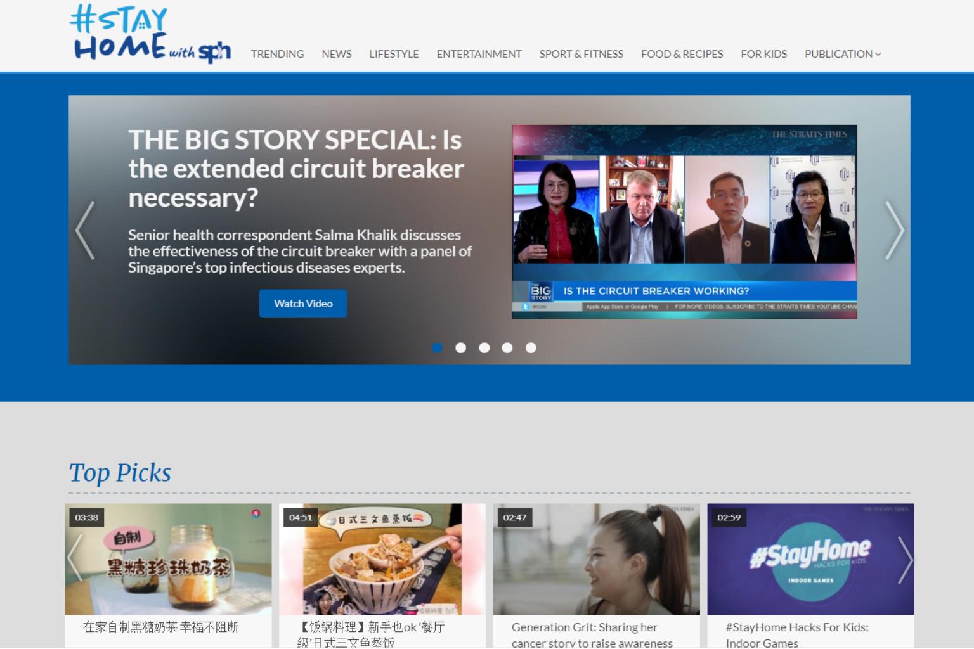Select the third carousel indicator dot

(x=484, y=347)
